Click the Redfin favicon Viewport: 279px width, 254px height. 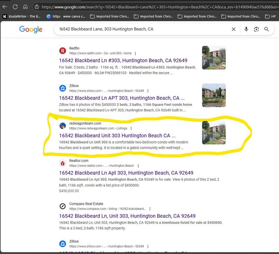tap(62, 51)
